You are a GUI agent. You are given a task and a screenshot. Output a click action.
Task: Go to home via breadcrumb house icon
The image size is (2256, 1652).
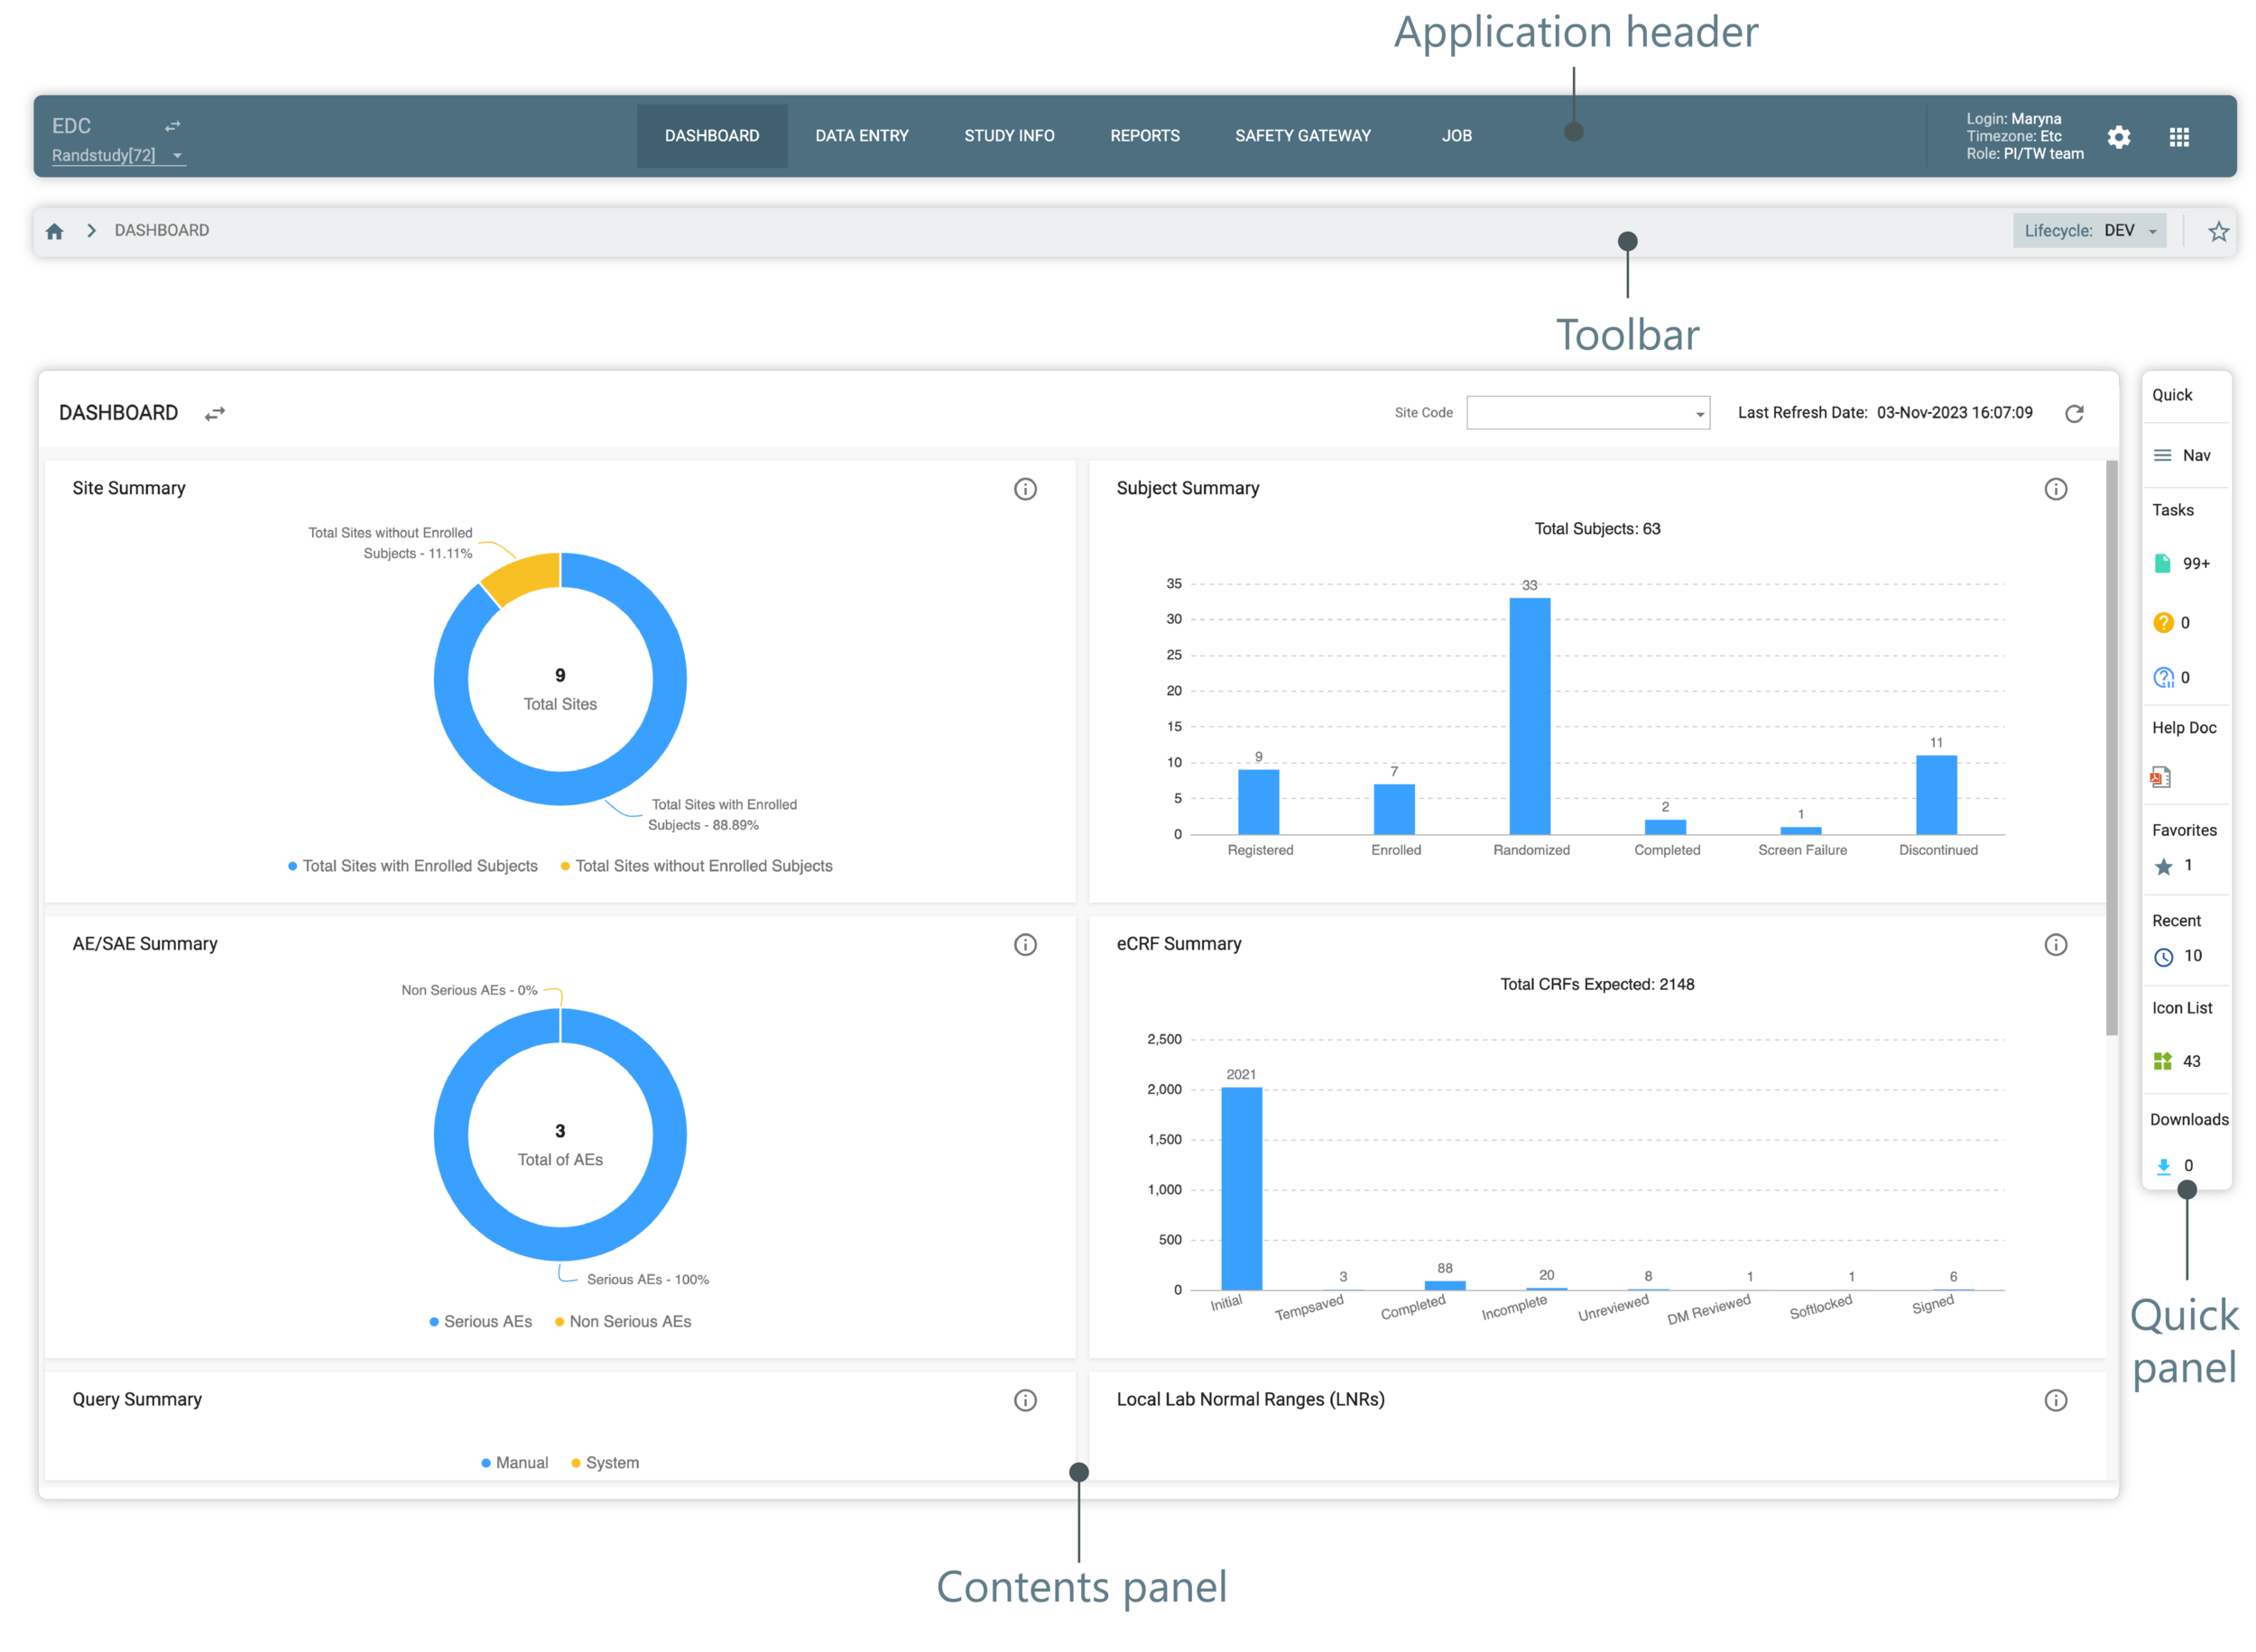(x=55, y=231)
